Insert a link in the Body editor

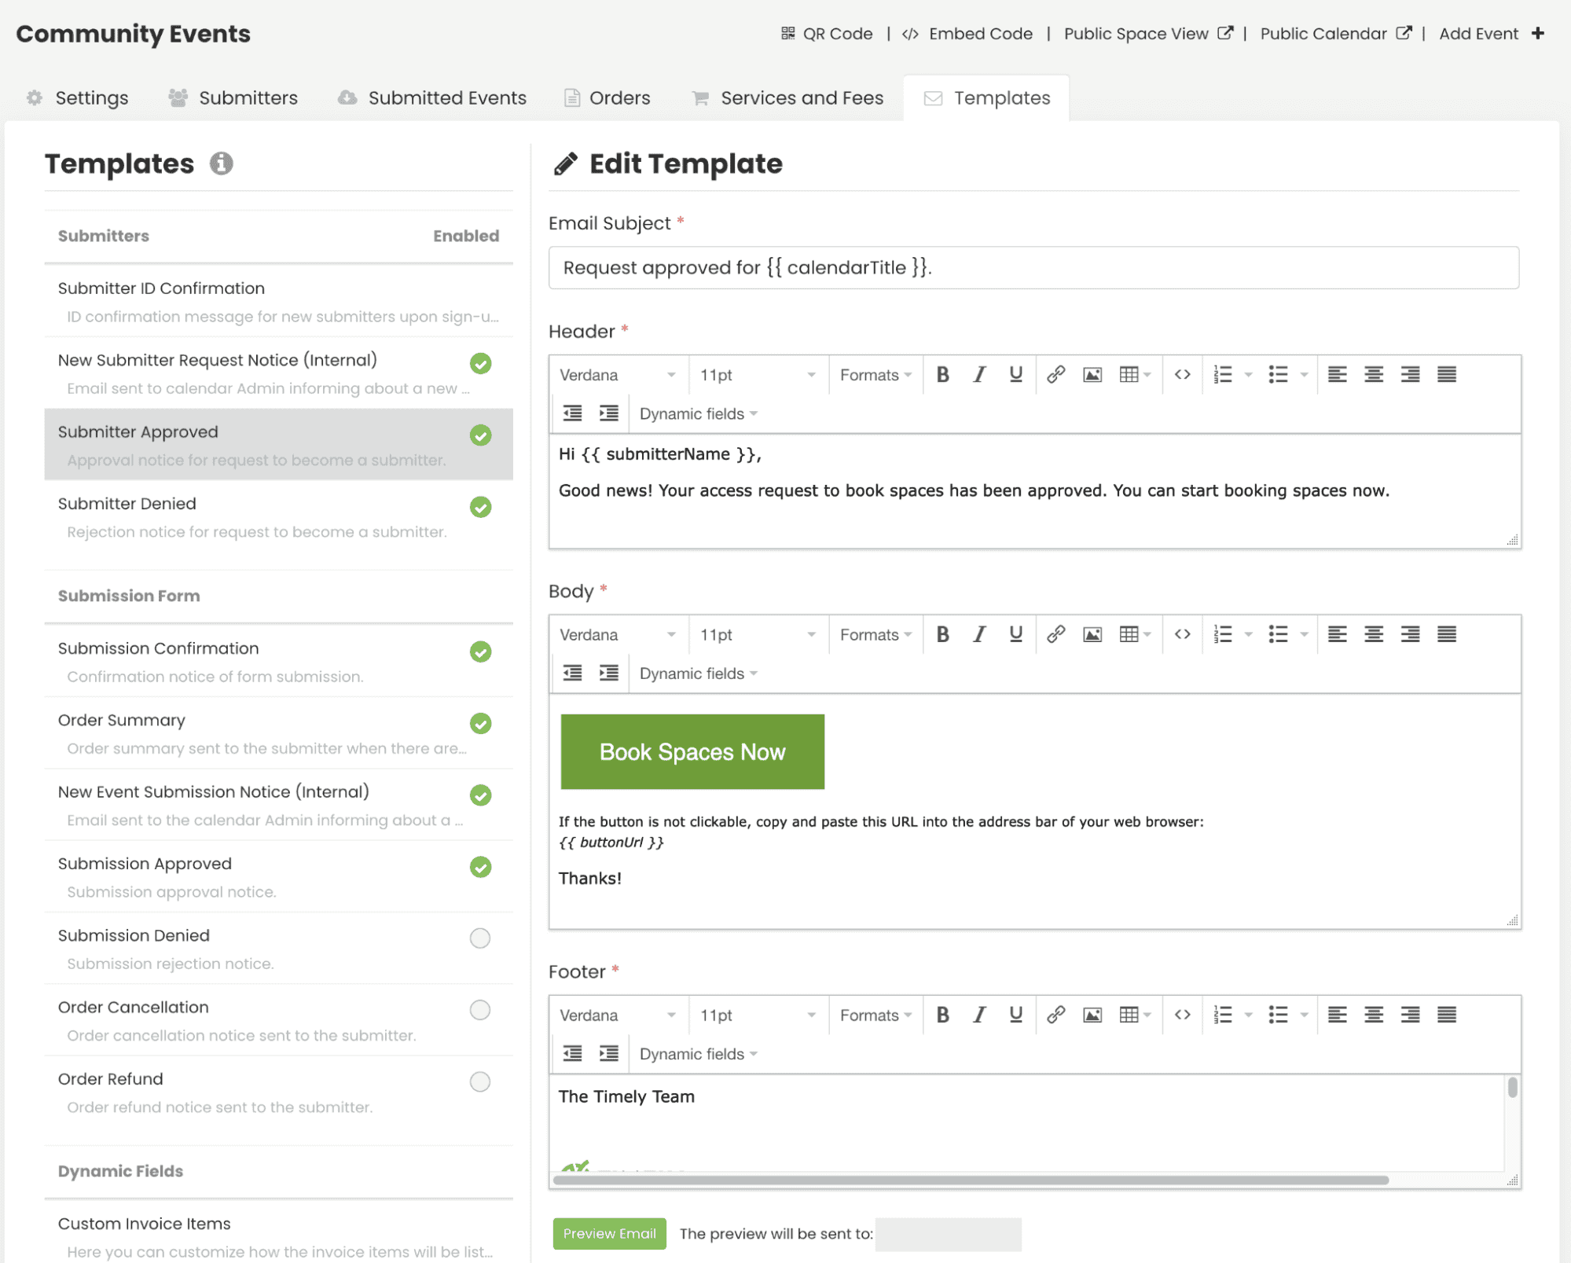pos(1055,634)
